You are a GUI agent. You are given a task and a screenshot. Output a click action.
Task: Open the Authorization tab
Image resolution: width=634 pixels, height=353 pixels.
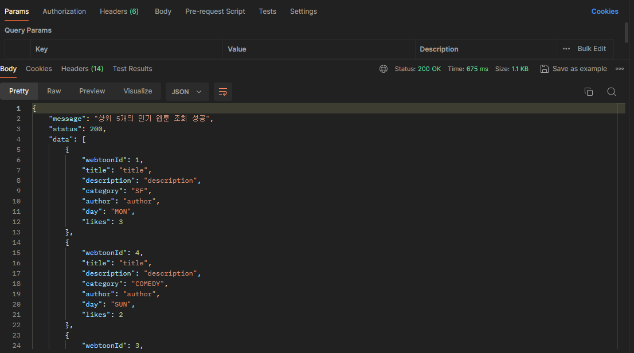point(64,11)
